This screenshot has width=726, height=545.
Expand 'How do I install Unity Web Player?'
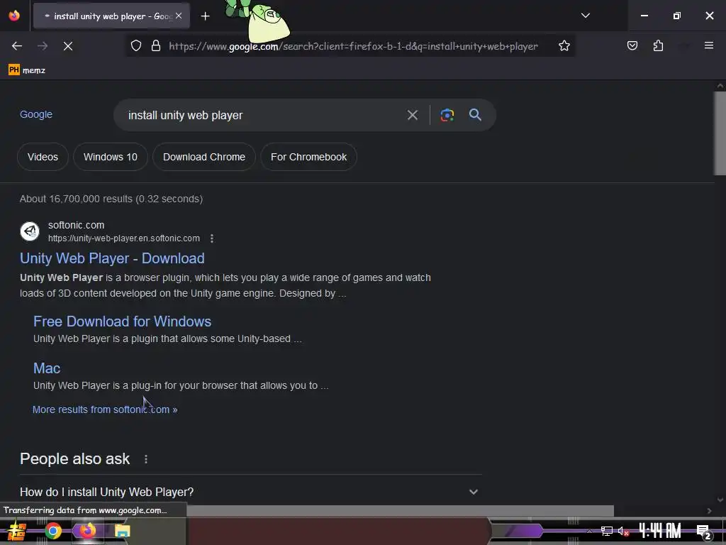(x=250, y=492)
